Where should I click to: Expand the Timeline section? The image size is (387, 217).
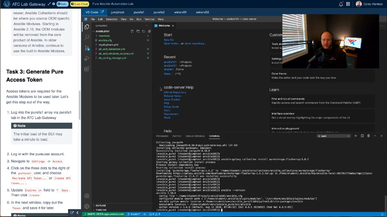coord(101,210)
